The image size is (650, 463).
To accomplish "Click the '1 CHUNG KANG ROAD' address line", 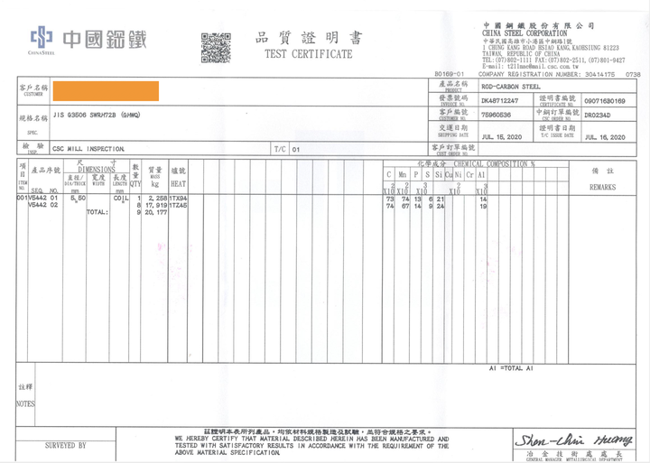I will (x=551, y=48).
